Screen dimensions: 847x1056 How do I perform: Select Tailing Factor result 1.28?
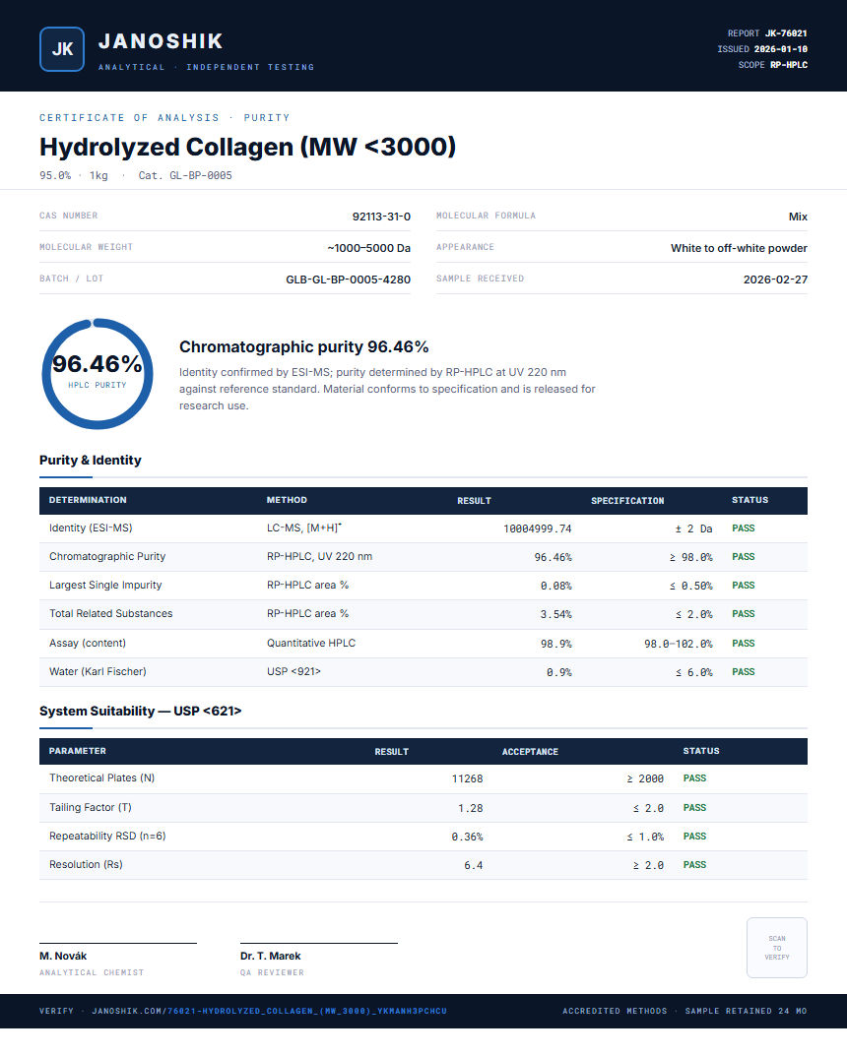tap(471, 808)
